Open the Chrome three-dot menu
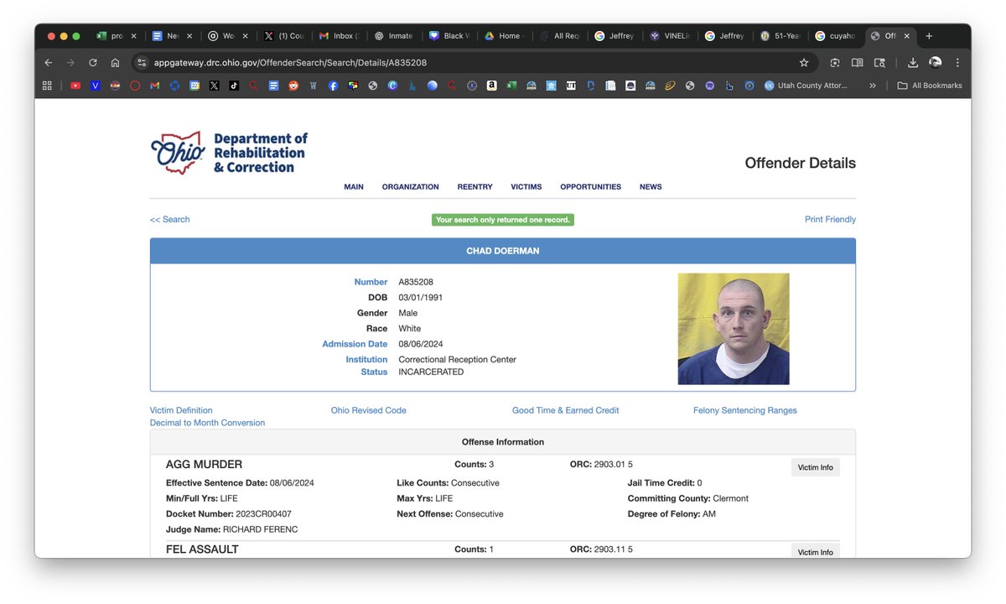 (x=957, y=62)
